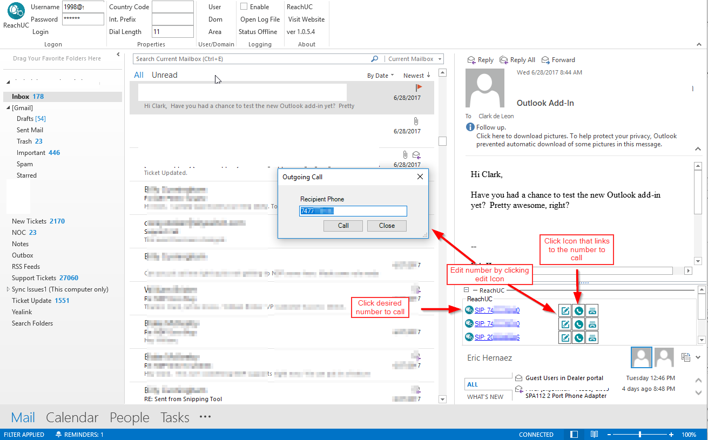
Task: Click the zoom slider handle in status bar
Action: click(x=640, y=435)
